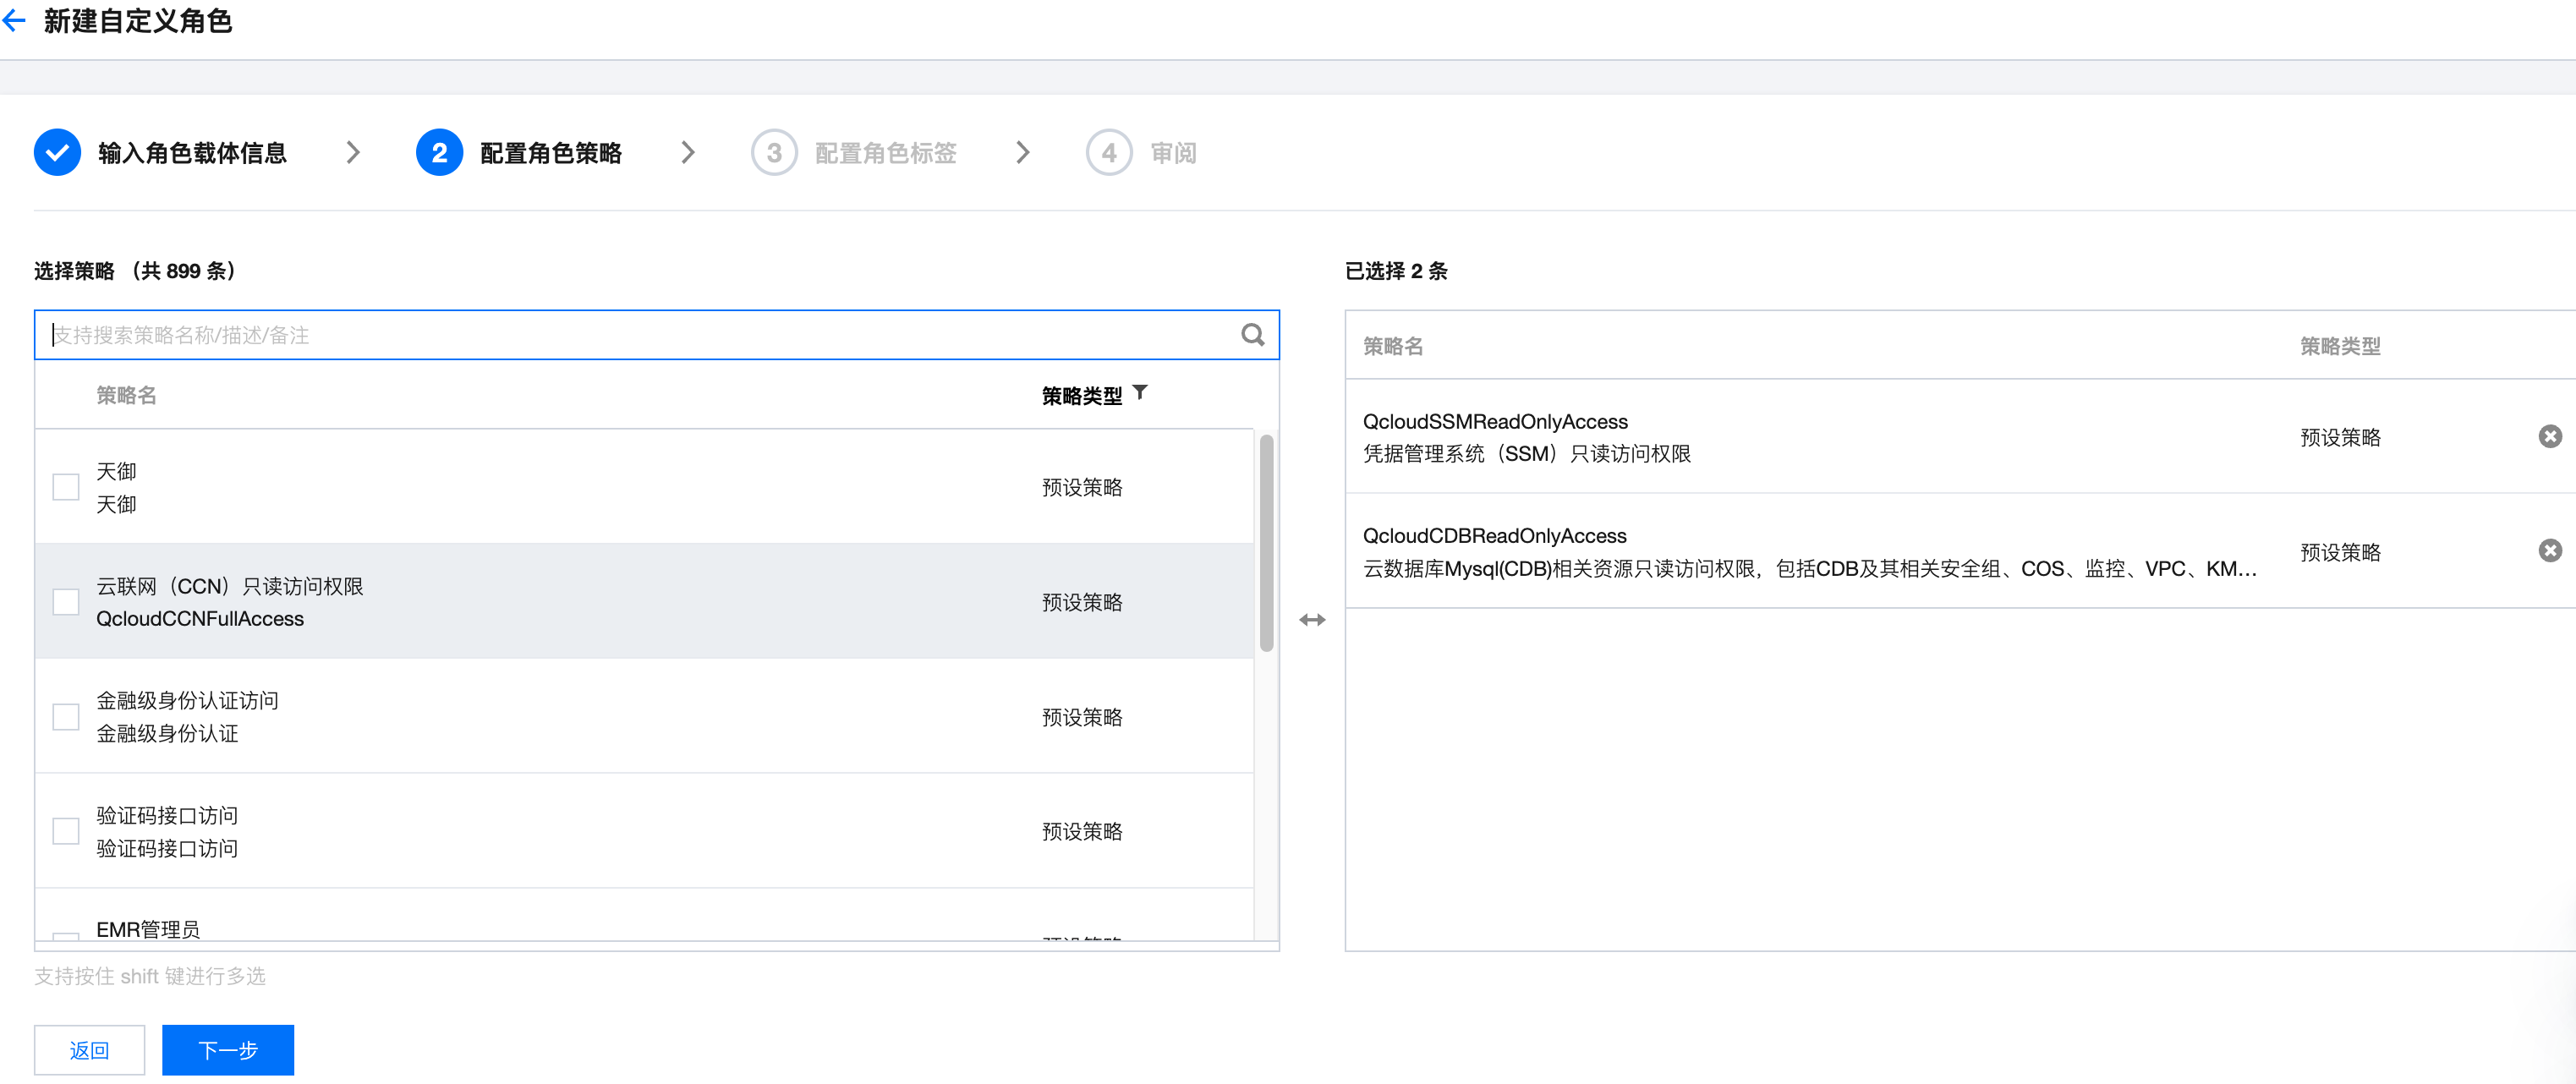
Task: Open the 策略类型 filter funnel icon
Action: coord(1140,393)
